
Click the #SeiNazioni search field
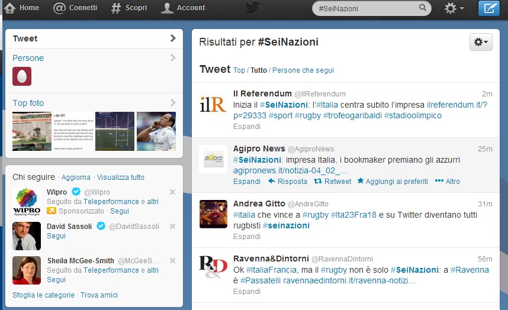[x=371, y=8]
